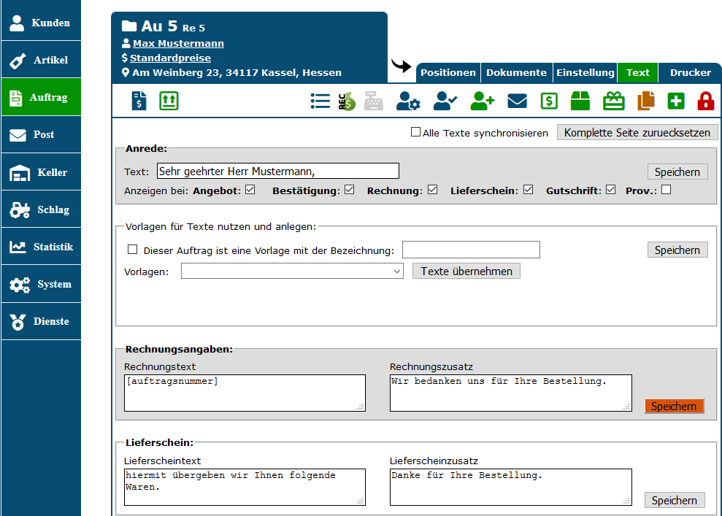Switch to the Positionen tab
Screen dimensions: 722x516
point(448,73)
